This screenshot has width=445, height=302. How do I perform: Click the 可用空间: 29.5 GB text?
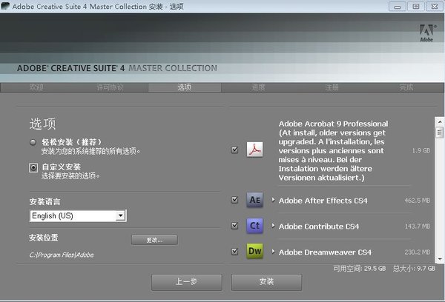pos(359,268)
